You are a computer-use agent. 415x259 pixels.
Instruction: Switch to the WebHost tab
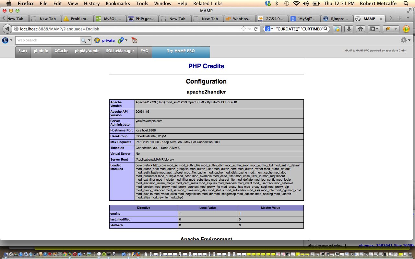coord(240,18)
